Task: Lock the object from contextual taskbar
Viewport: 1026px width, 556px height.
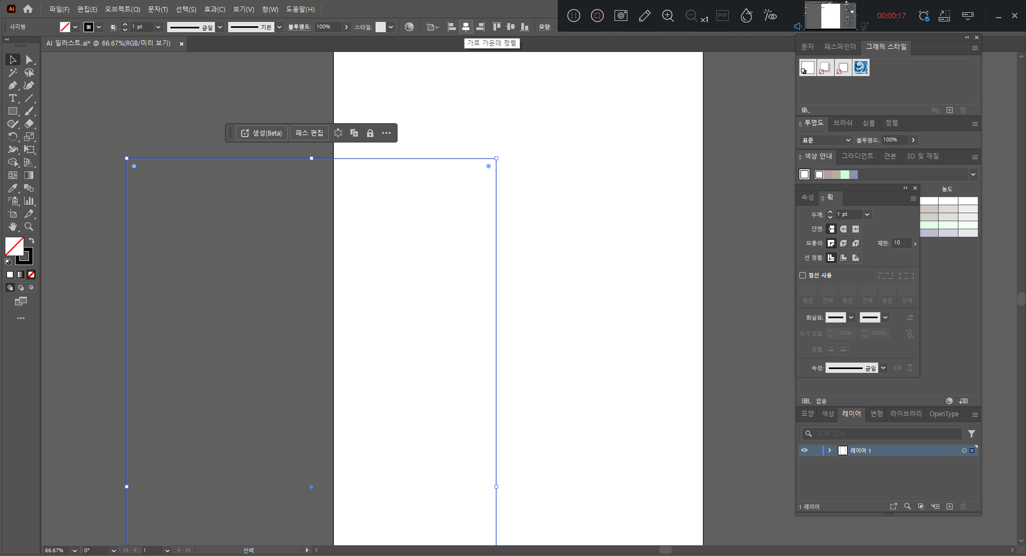Action: coord(370,133)
